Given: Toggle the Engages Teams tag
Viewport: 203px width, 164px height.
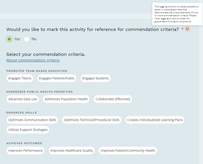Looking at the screenshot, I should pyautogui.click(x=20, y=78).
